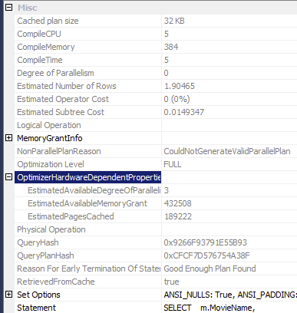The width and height of the screenshot is (297, 313).
Task: Click the CouldNotGenerateValidParallelPlan value
Action: click(227, 151)
